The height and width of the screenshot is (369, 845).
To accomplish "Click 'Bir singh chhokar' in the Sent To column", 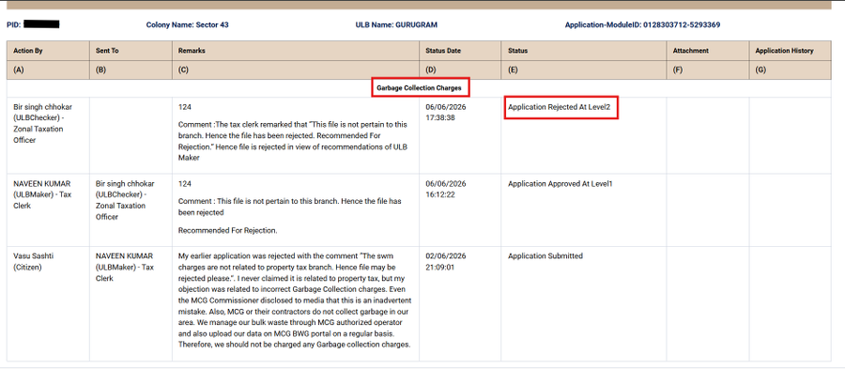I will [125, 184].
